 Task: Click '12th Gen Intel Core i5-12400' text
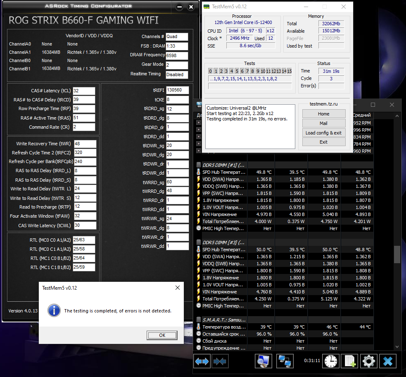click(x=243, y=22)
